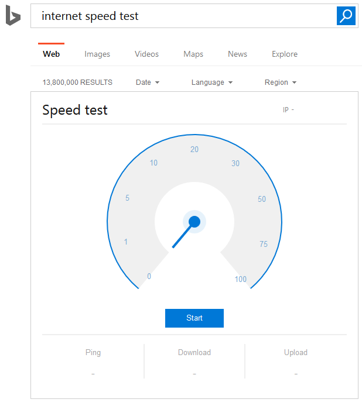Expand the Date filter dropdown
The height and width of the screenshot is (406, 362).
[x=148, y=82]
